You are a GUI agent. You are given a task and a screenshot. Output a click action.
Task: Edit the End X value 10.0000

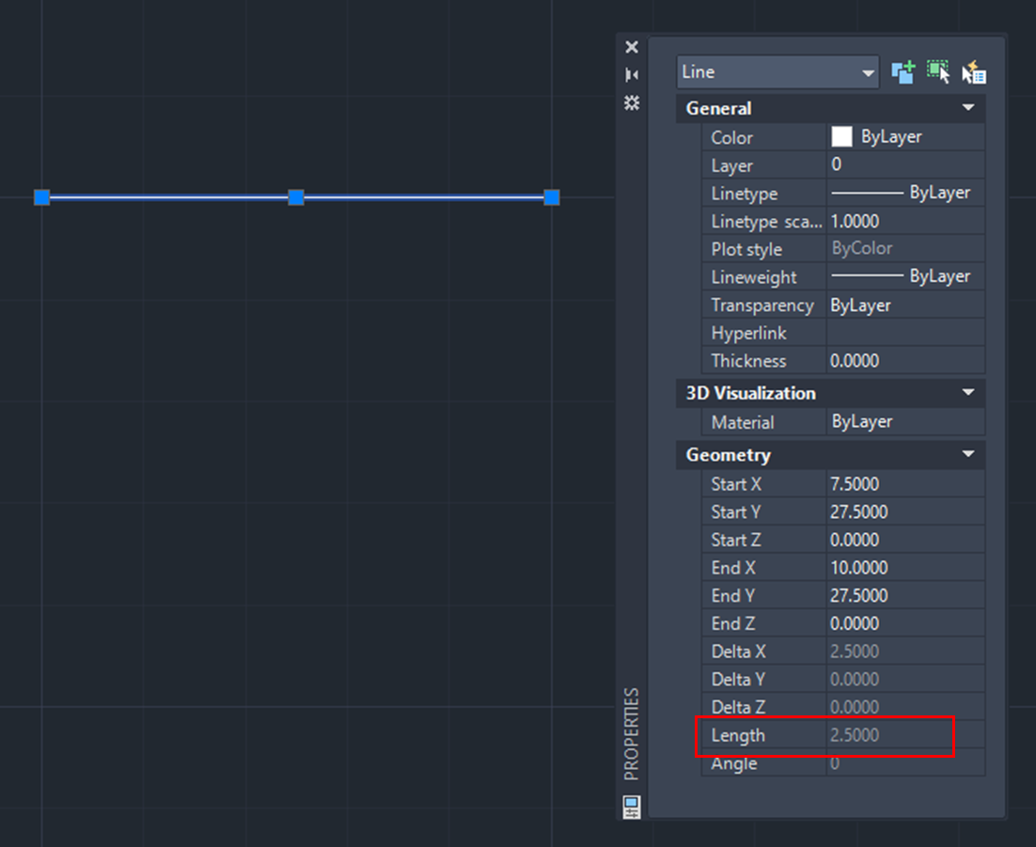pos(905,567)
